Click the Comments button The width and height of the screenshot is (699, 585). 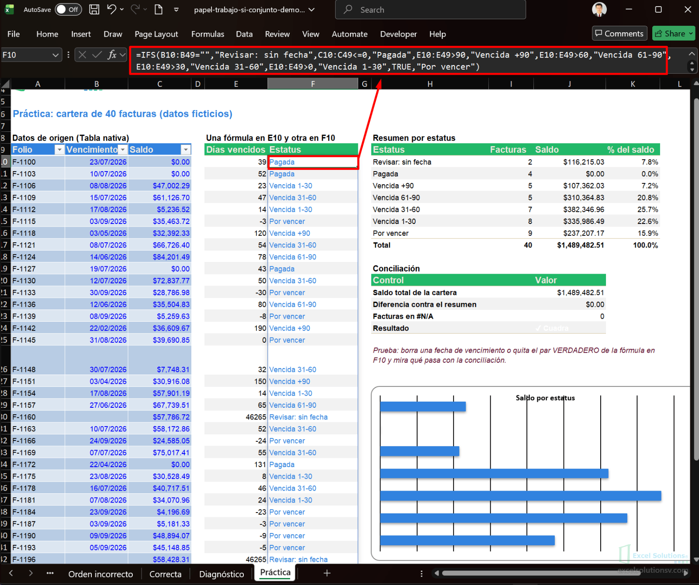pyautogui.click(x=619, y=34)
